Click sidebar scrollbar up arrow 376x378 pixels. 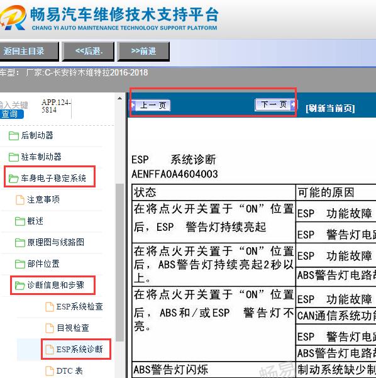(x=120, y=98)
